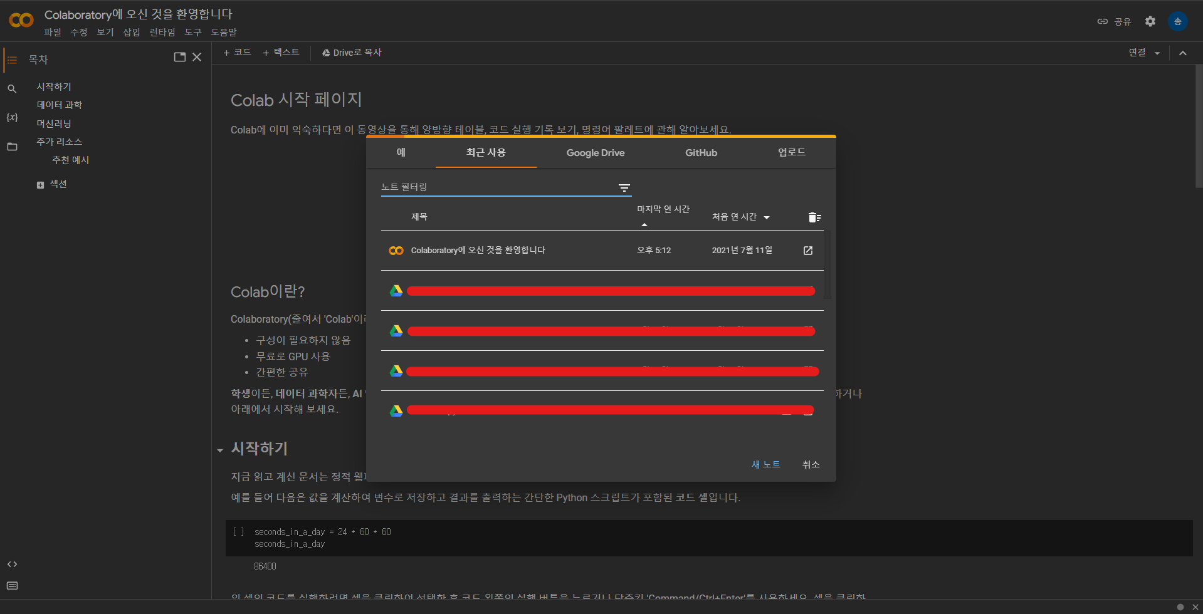Switch to the 업로드 tab
The image size is (1203, 614).
[x=792, y=152]
